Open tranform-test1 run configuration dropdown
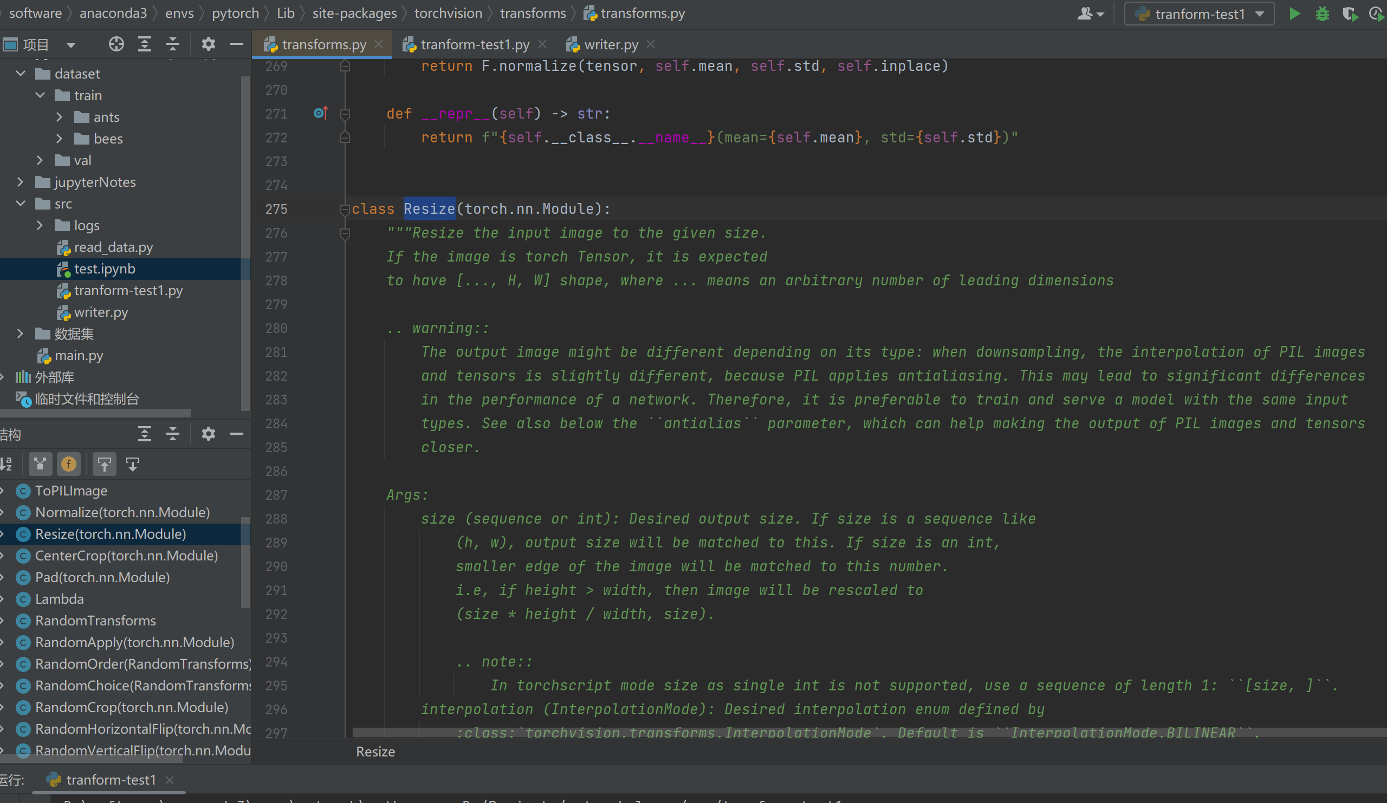This screenshot has width=1387, height=803. click(x=1200, y=14)
